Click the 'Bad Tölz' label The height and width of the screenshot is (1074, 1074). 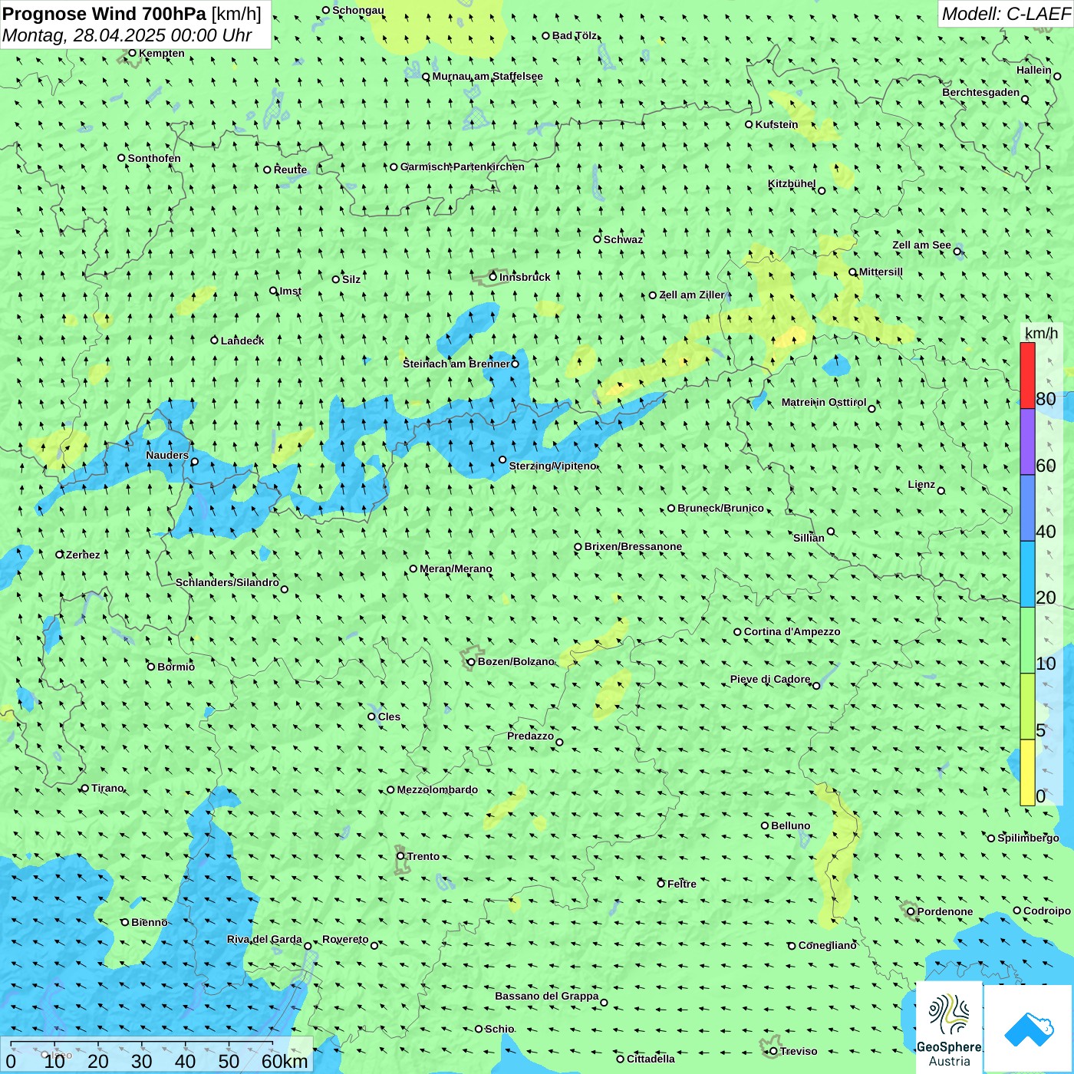coord(575,35)
